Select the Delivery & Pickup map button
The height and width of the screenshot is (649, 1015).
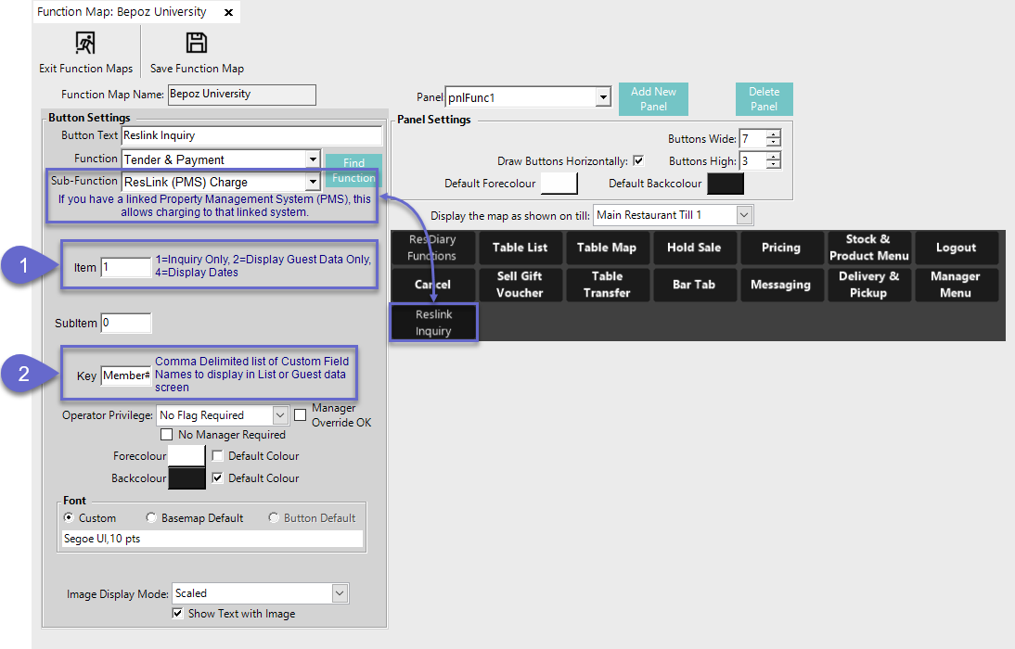[x=868, y=285]
